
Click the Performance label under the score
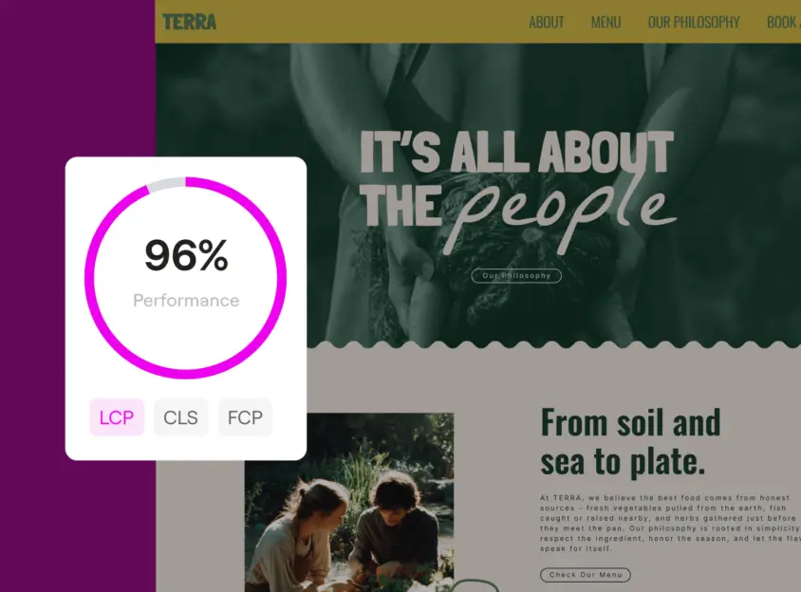coord(186,301)
